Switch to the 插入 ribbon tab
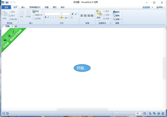Image resolution: width=167 pixels, height=117 pixels. (x=23, y=7)
